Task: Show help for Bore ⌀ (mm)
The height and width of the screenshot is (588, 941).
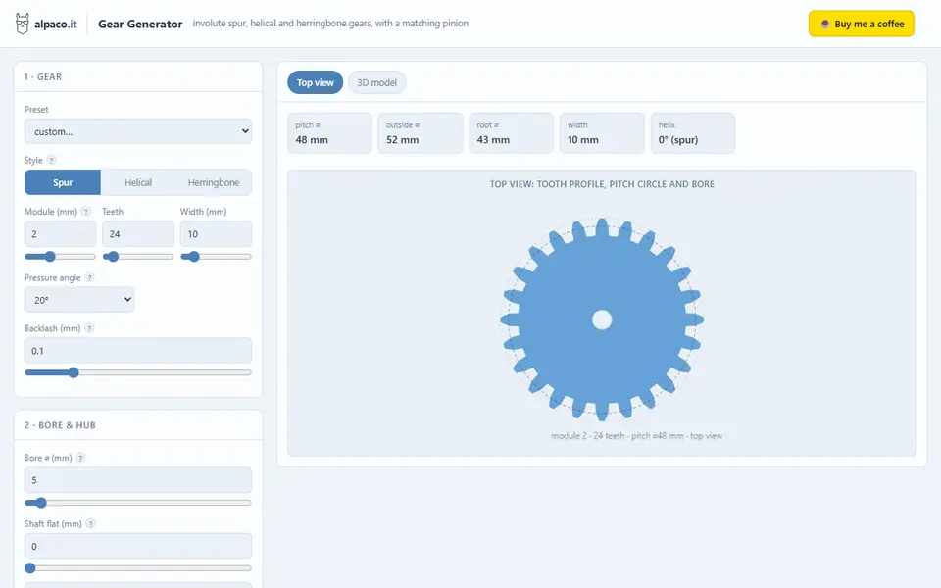Action: 81,458
